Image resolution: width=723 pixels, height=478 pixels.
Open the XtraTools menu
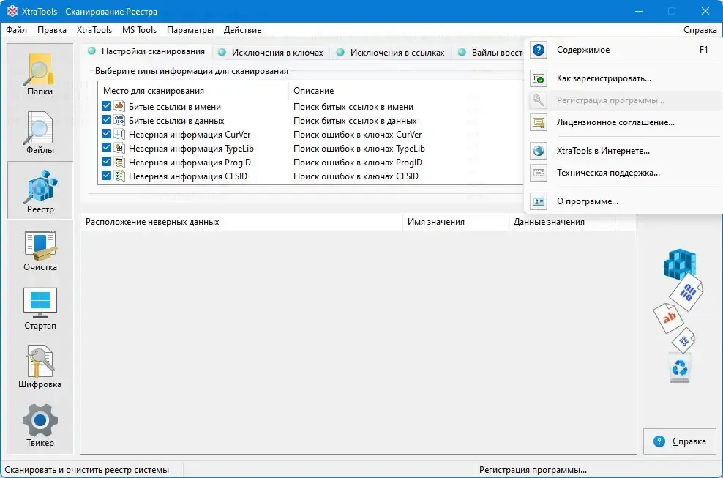(x=94, y=30)
